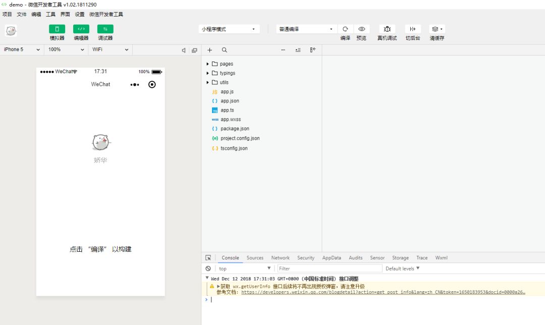
Task: Open the 小程序模式 mode dropdown
Action: 229,29
